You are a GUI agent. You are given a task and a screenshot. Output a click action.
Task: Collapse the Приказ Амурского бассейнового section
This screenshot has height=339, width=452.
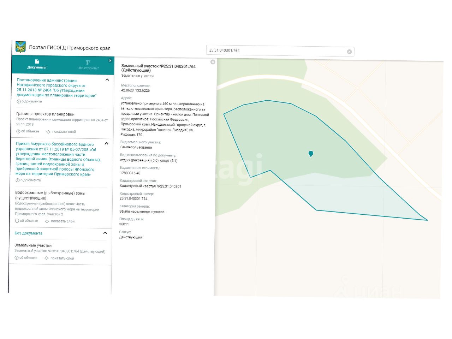(x=106, y=144)
